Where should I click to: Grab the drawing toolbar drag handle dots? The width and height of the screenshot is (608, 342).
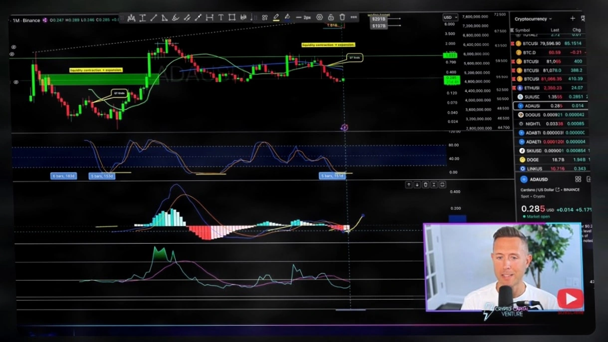122,17
